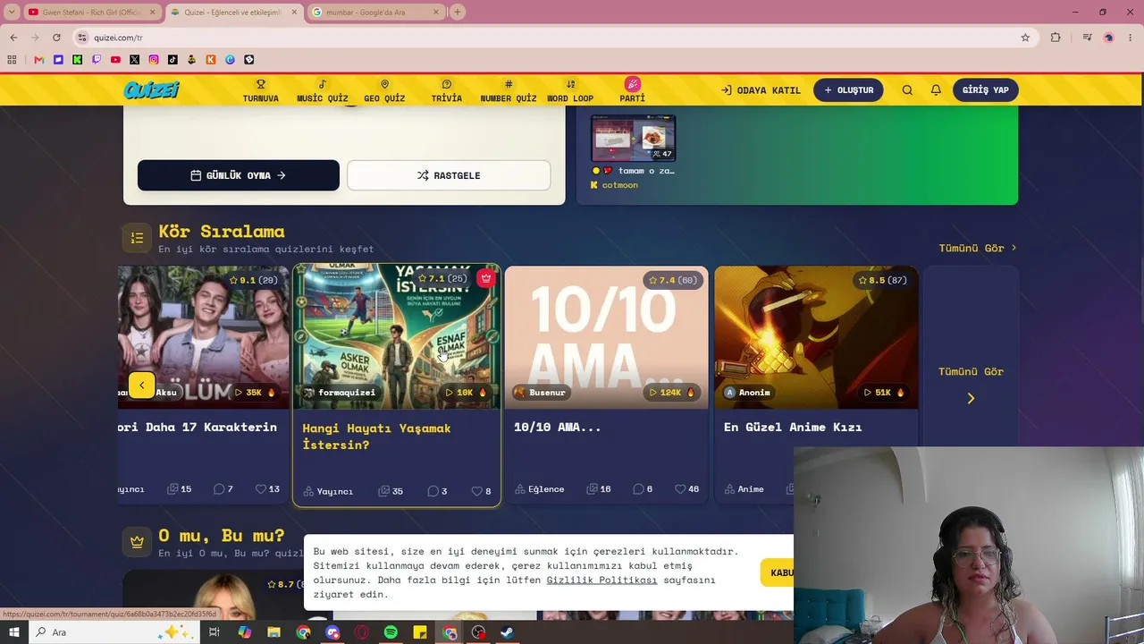Open the Gmail bookmark
1144x644 pixels.
click(x=38, y=60)
